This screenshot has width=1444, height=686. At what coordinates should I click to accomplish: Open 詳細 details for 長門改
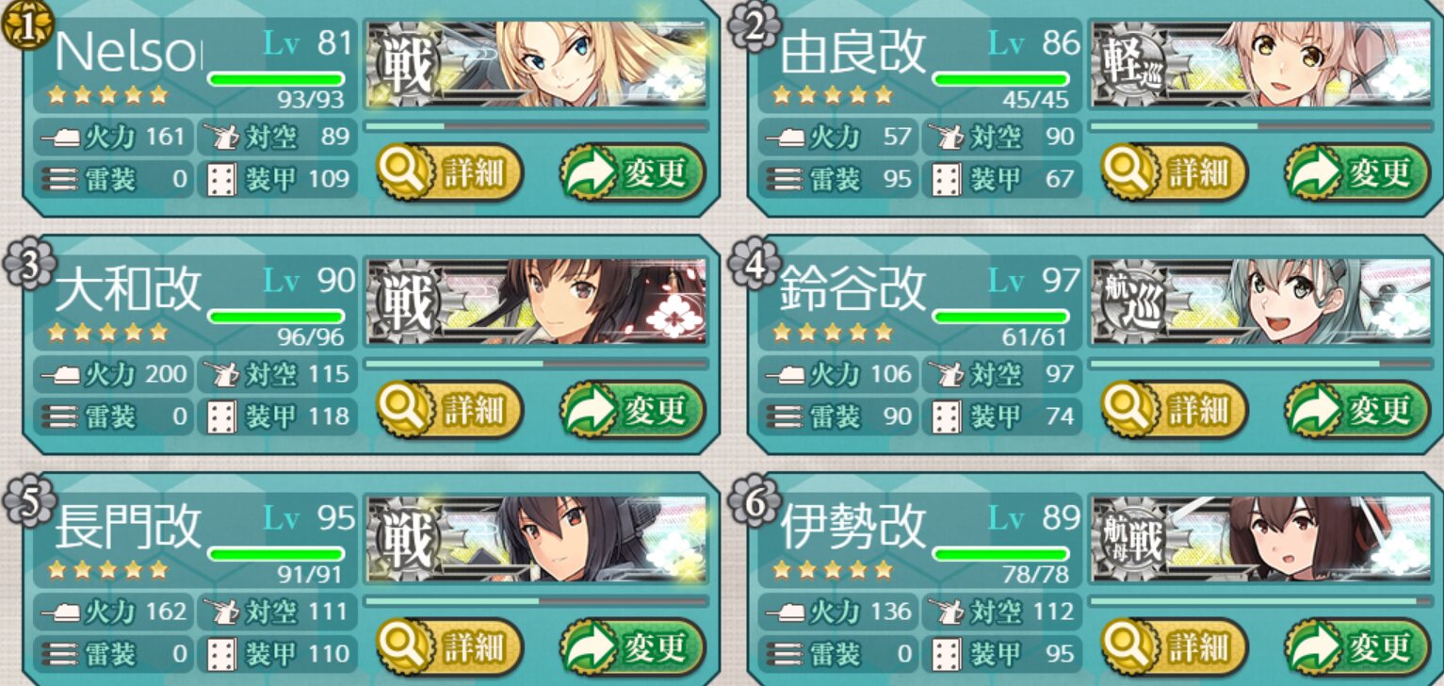coord(449,647)
